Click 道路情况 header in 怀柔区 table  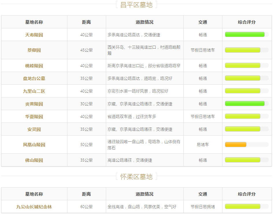[145, 194]
